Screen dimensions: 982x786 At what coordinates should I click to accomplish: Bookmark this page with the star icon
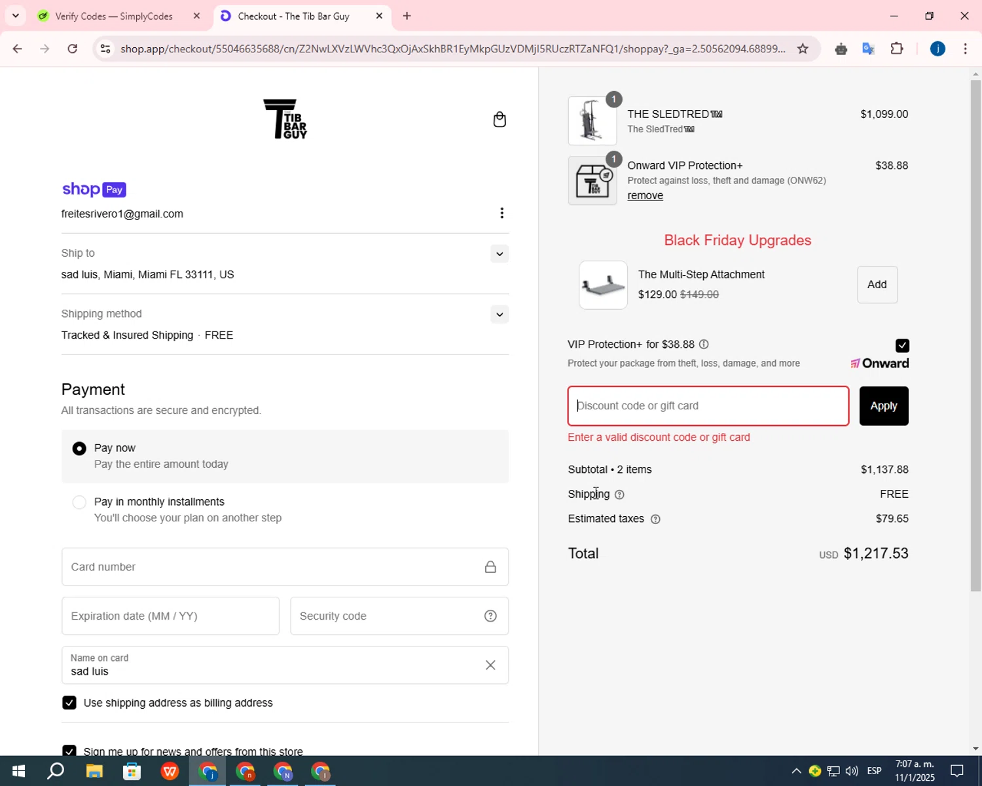[x=803, y=48]
